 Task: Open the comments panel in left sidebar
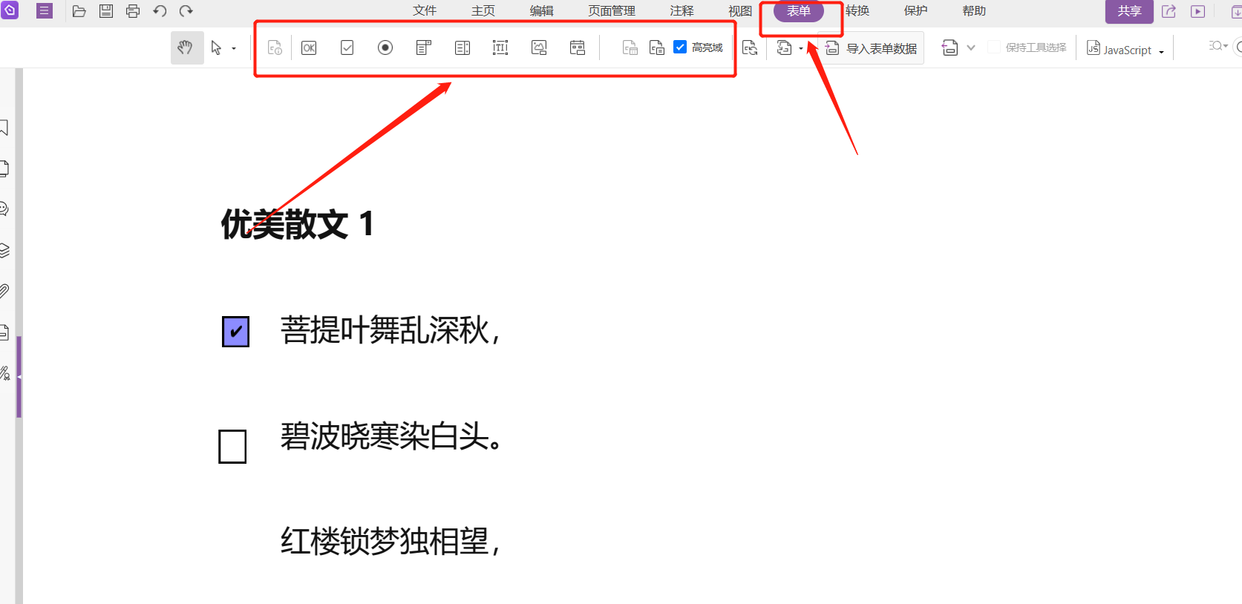4,209
